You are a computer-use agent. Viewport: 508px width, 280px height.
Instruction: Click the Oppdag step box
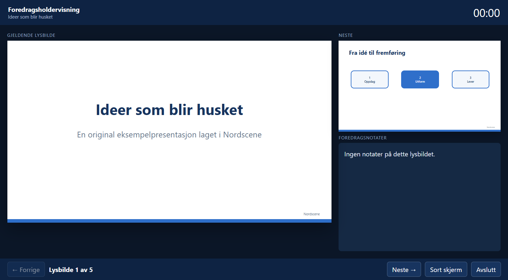pyautogui.click(x=370, y=79)
